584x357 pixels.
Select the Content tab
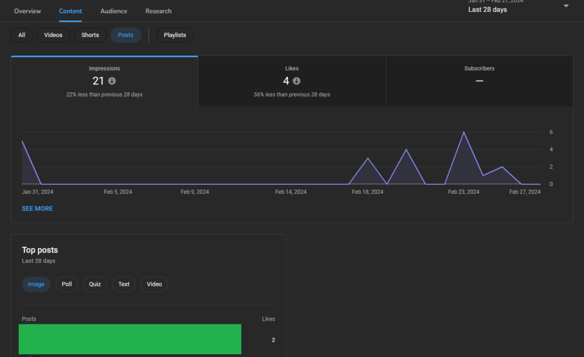click(x=71, y=11)
